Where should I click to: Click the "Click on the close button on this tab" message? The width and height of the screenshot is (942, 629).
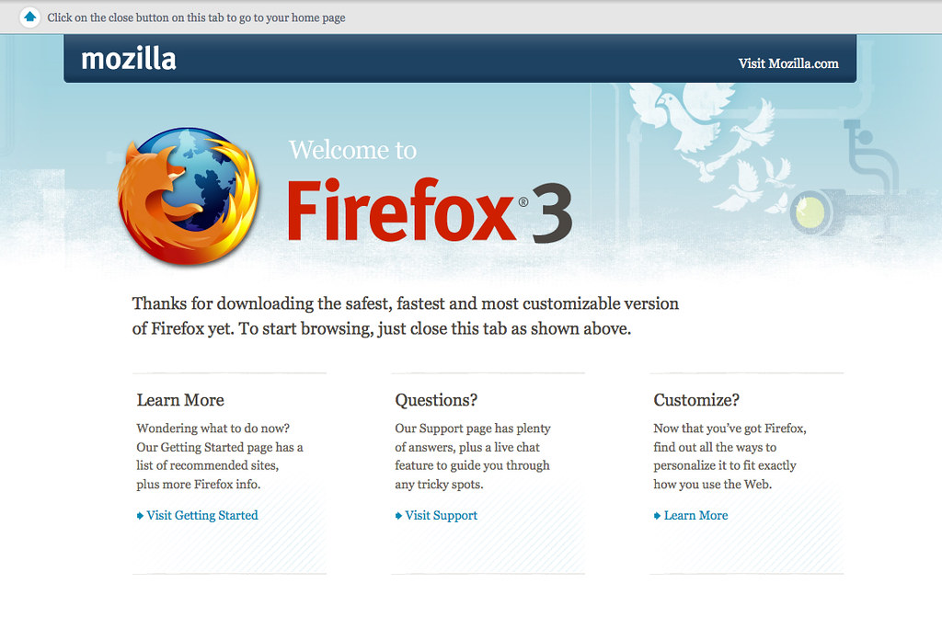tap(196, 17)
